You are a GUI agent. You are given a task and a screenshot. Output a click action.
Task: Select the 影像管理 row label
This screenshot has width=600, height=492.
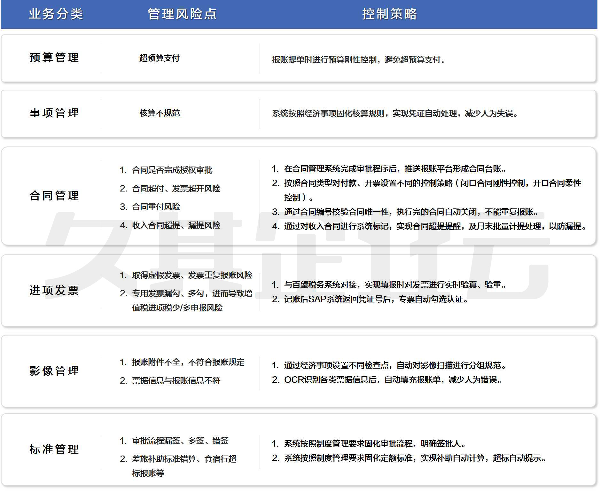point(54,371)
